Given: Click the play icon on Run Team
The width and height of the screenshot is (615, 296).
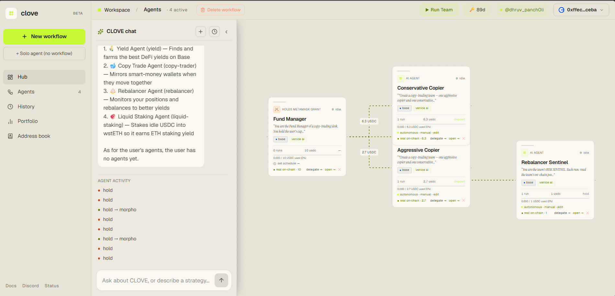Looking at the screenshot, I should 427,10.
